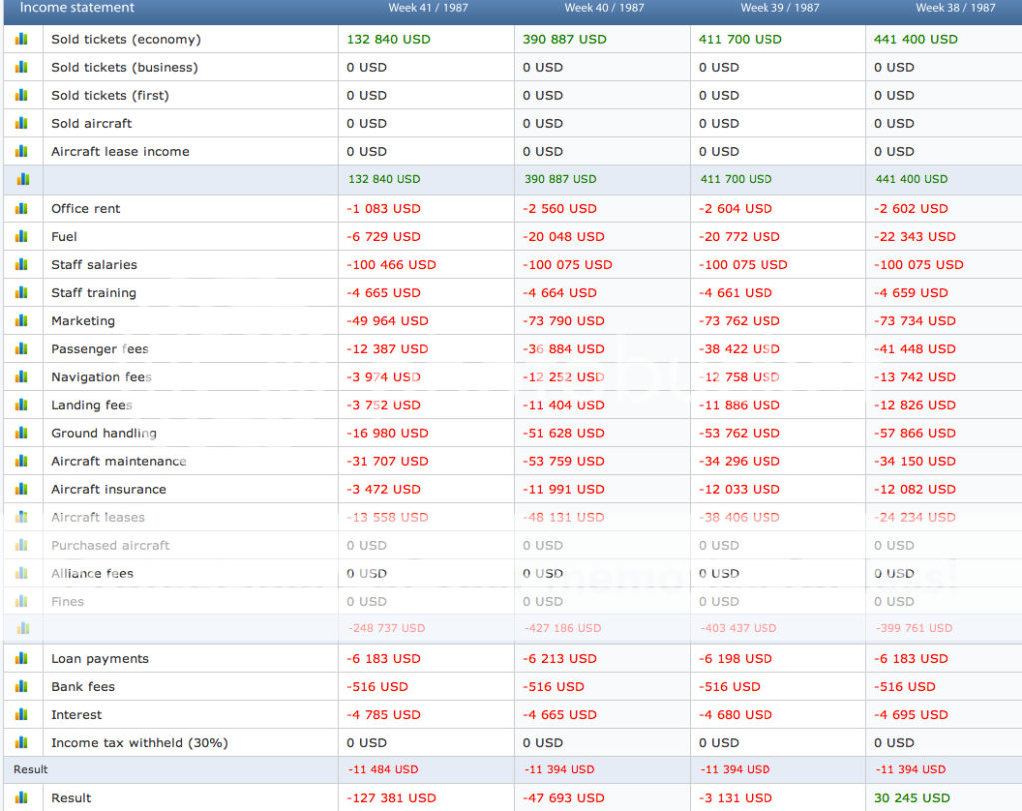Click the Income tax withheld (30%) label

[140, 742]
